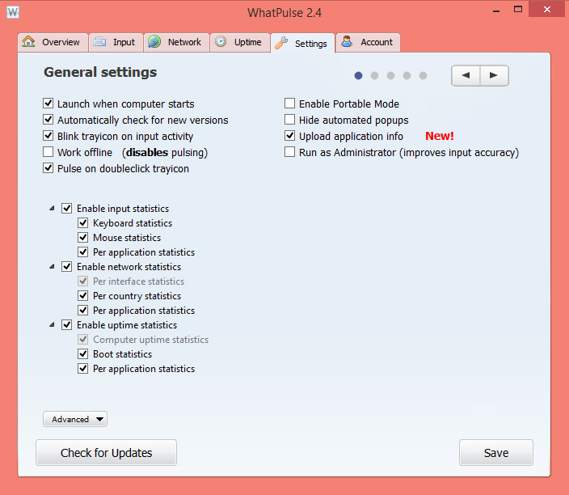Screen dimensions: 569x495
Task: Click the house icon on Overview tab
Action: [28, 41]
